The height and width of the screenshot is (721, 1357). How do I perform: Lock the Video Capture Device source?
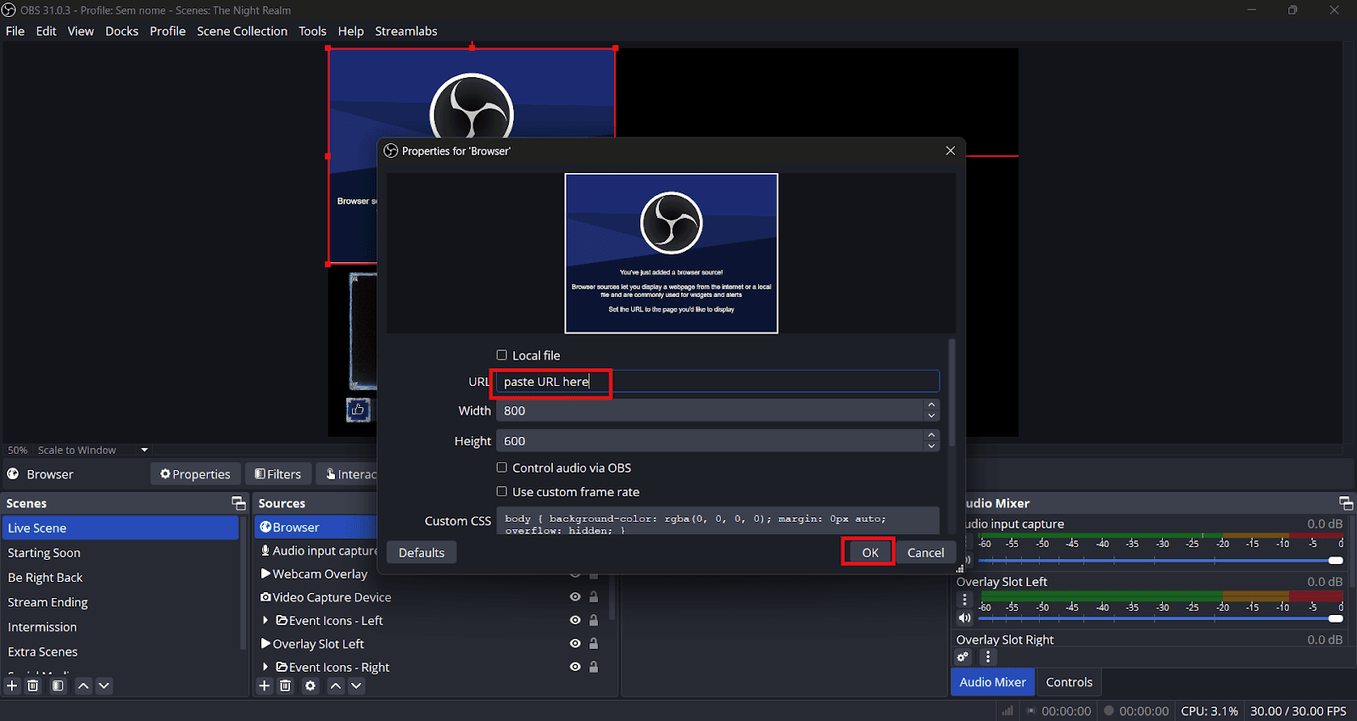pos(594,597)
